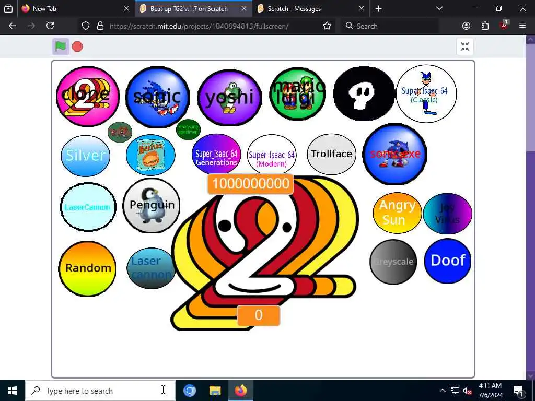The image size is (535, 401).
Task: Open the extensions puzzle icon
Action: coord(485,26)
